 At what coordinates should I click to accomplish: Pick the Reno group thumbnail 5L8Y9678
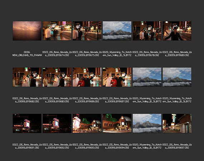tap(147, 31)
